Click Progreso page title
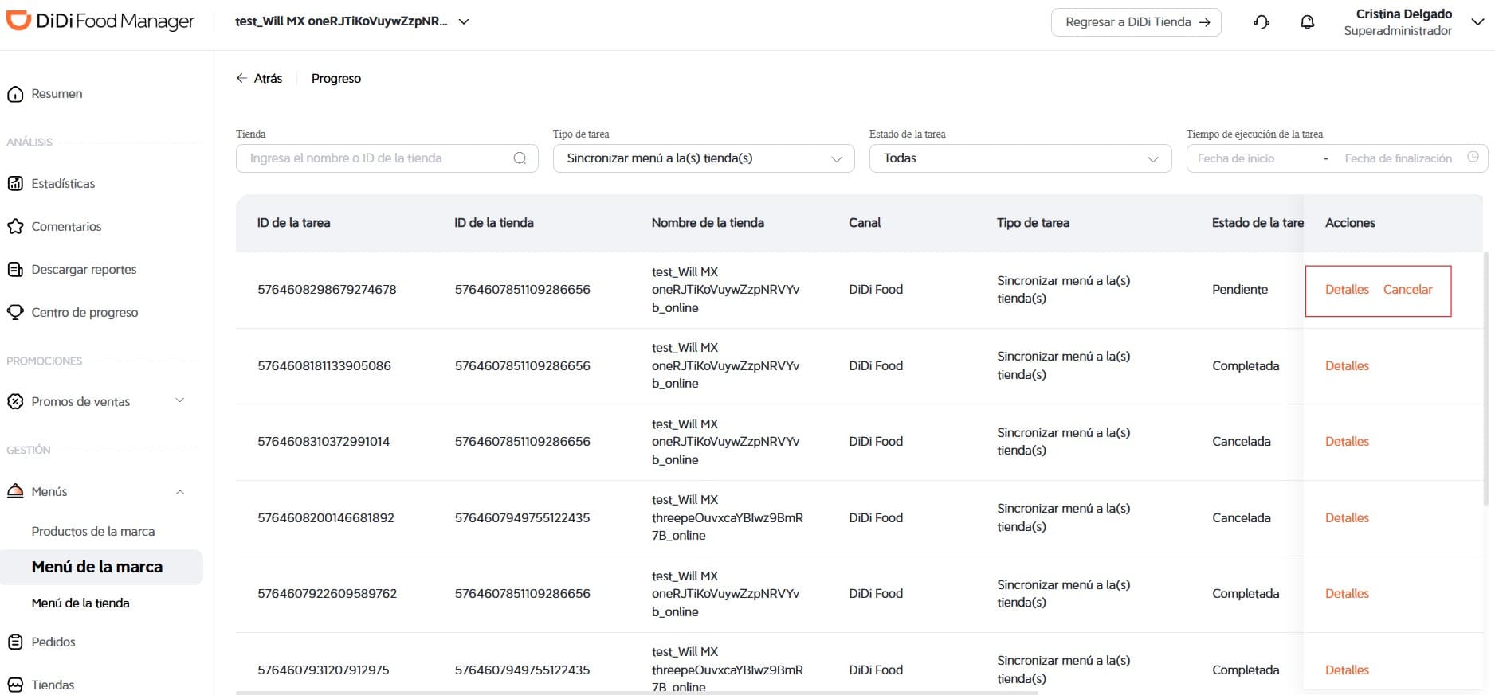 [x=336, y=78]
